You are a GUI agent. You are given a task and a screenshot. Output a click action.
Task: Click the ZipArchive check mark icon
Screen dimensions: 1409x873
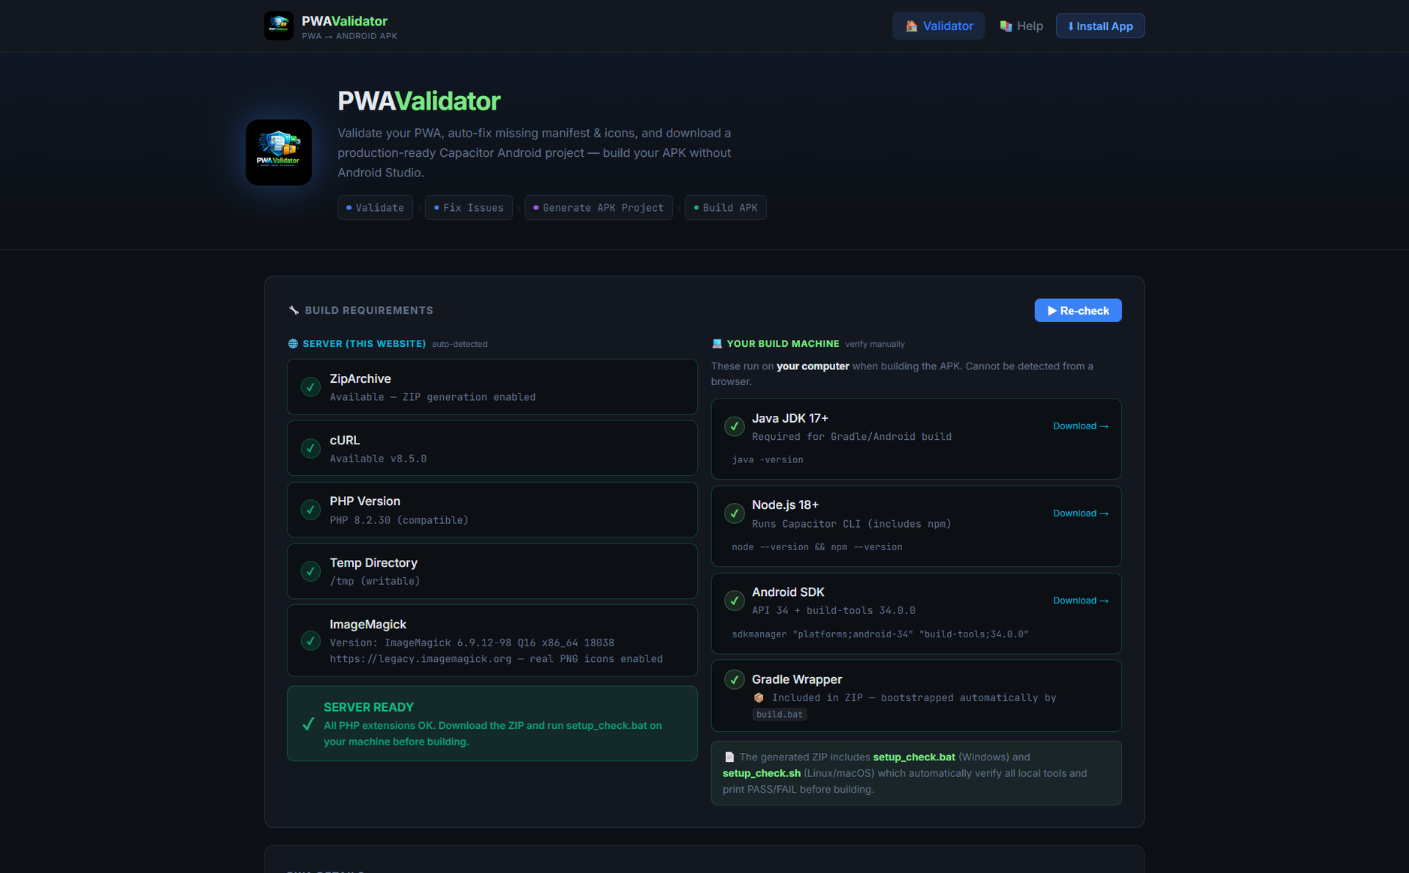310,387
